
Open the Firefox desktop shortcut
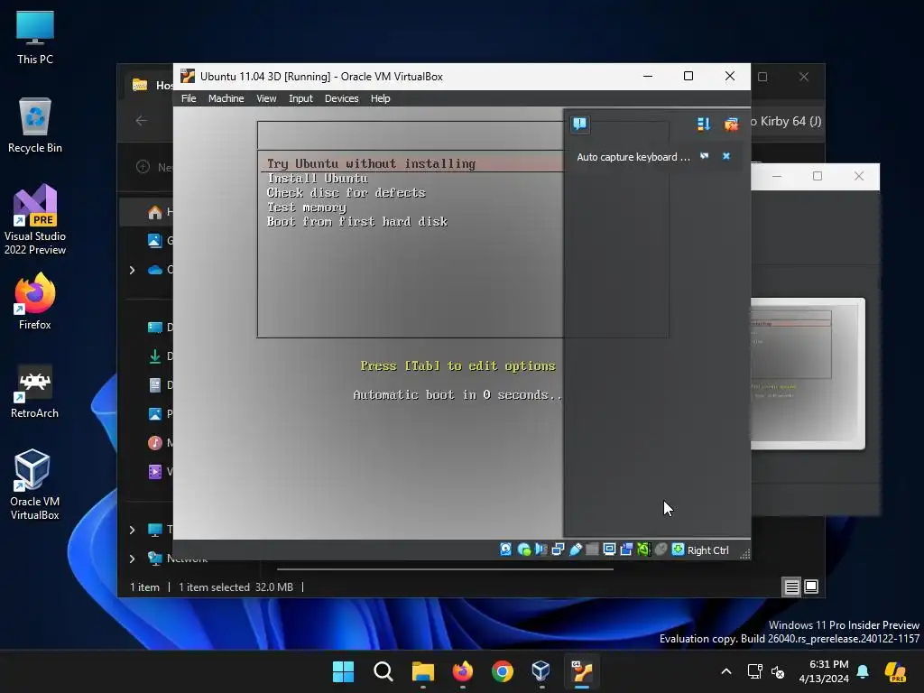click(35, 301)
